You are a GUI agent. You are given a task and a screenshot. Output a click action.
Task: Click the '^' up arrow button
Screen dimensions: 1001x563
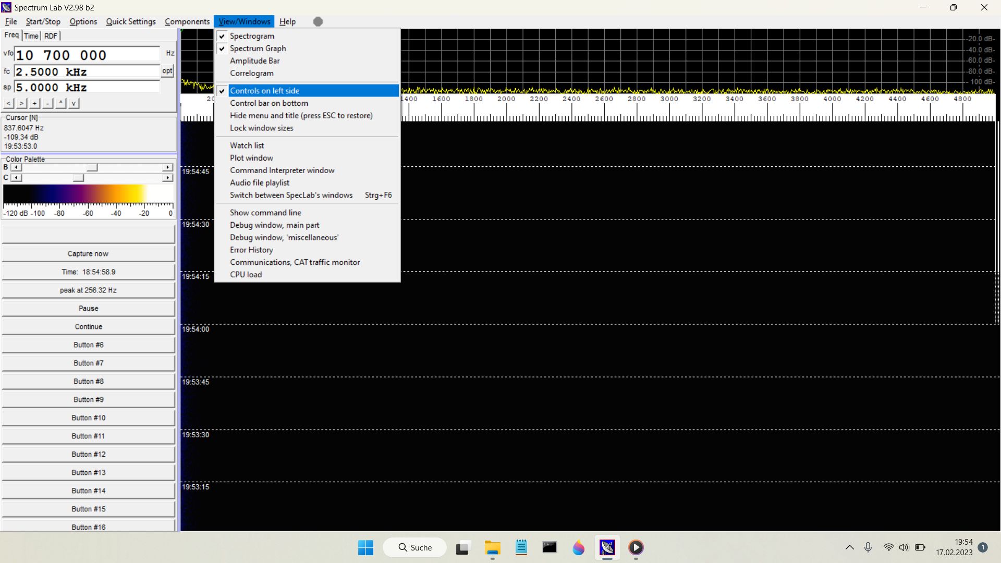click(x=60, y=103)
